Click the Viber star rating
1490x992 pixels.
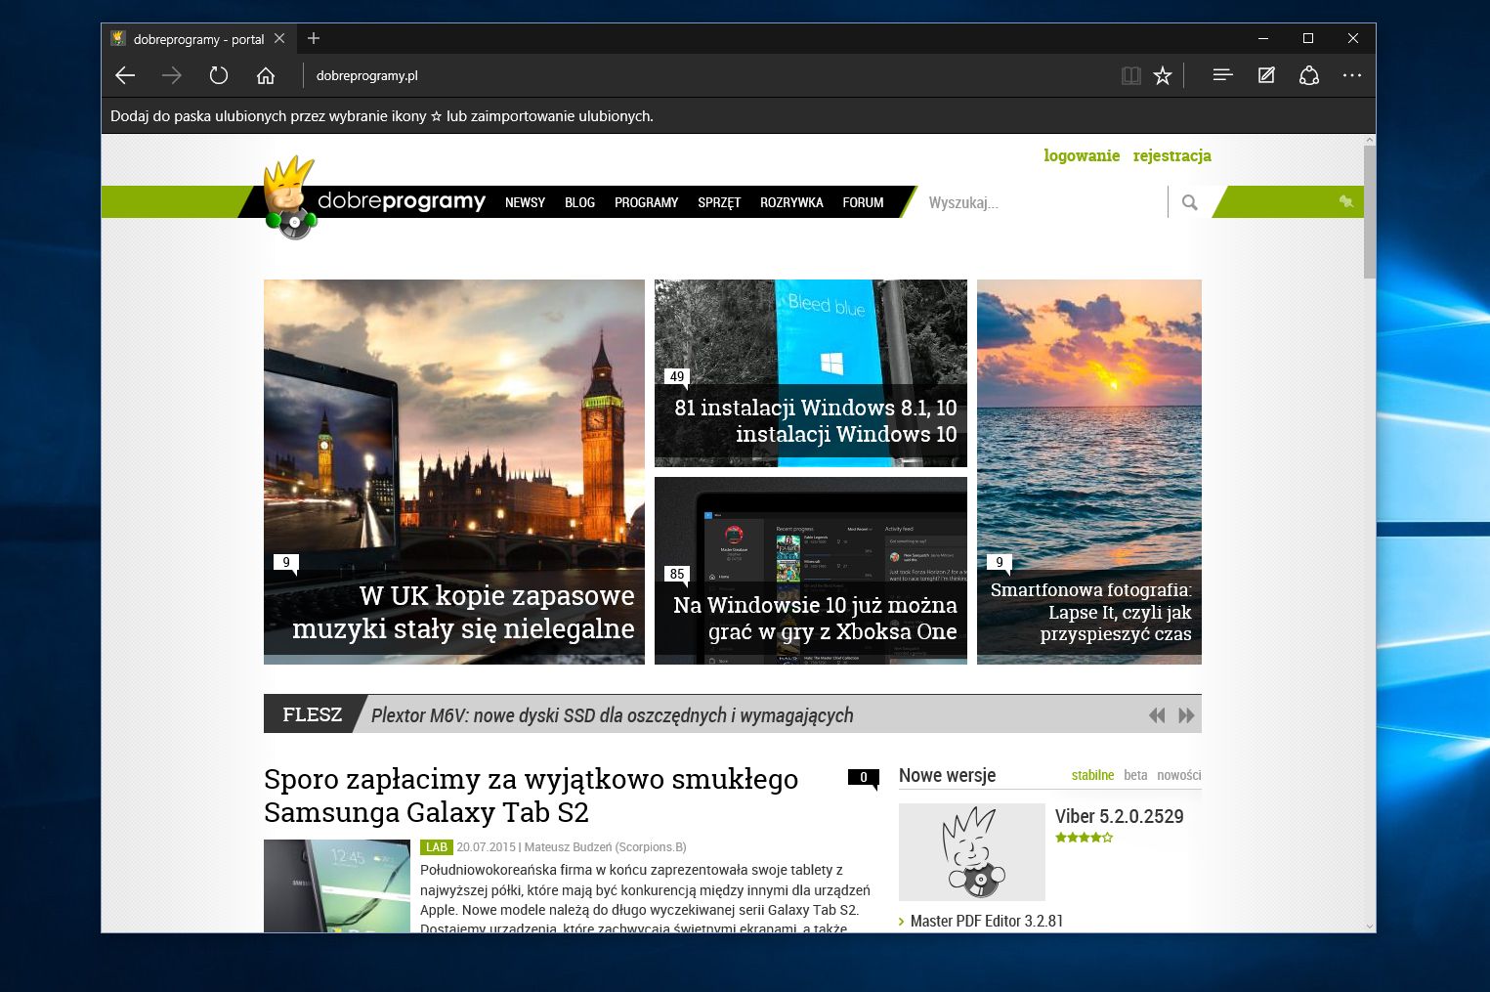point(1085,838)
